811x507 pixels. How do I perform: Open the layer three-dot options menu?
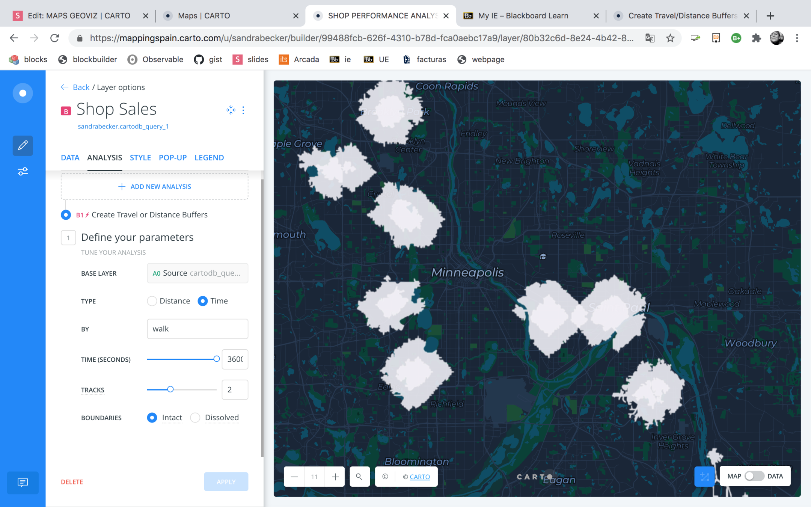tap(243, 110)
